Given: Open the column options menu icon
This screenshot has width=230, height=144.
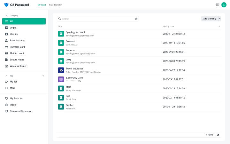Looking at the screenshot, I should click(219, 26).
